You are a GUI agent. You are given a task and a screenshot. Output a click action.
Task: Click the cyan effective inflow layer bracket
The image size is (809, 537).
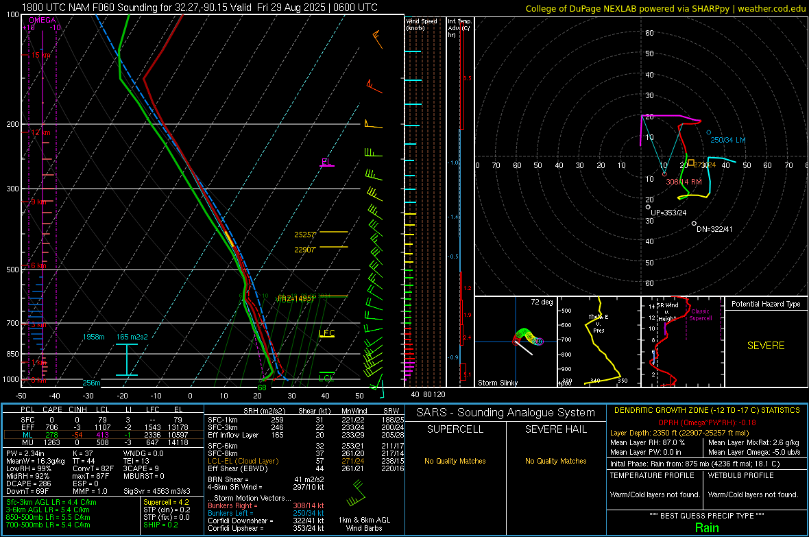pyautogui.click(x=126, y=359)
